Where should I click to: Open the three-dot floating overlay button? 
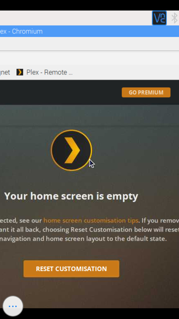click(13, 306)
